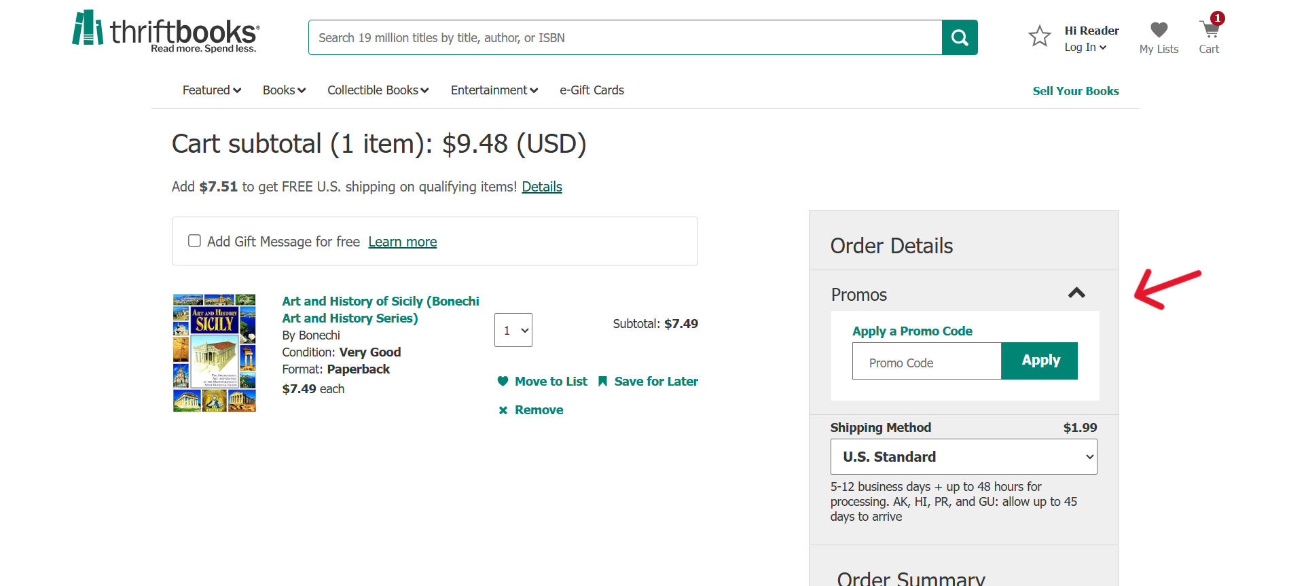The height and width of the screenshot is (586, 1289).
Task: Open the Featured menu
Action: click(211, 90)
